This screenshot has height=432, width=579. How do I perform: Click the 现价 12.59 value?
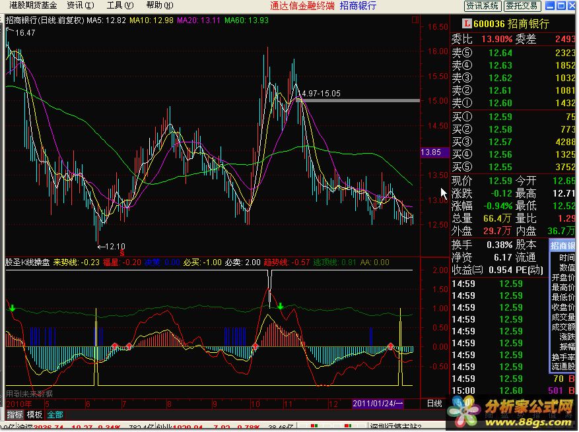point(500,181)
